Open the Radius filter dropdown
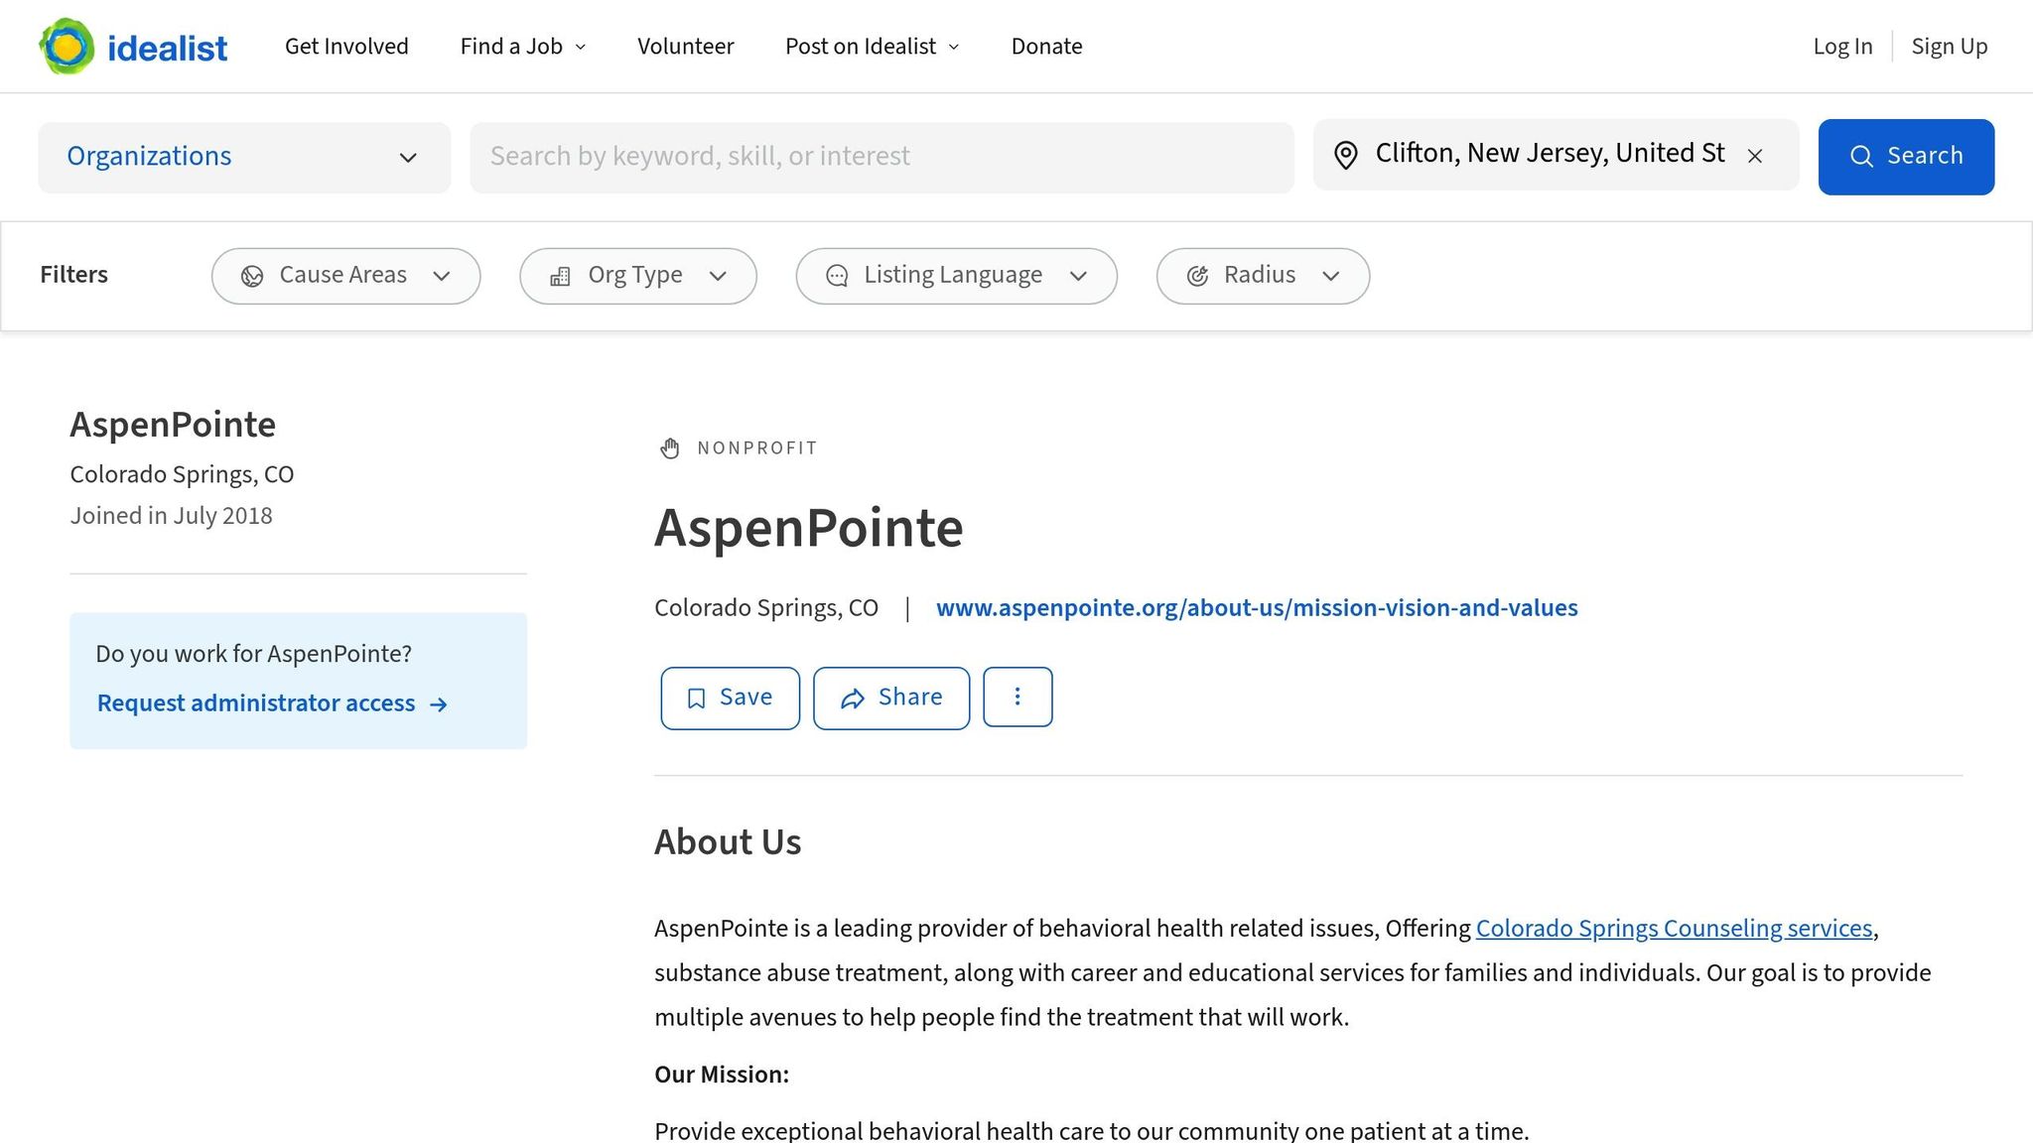The width and height of the screenshot is (2033, 1143). click(1263, 276)
